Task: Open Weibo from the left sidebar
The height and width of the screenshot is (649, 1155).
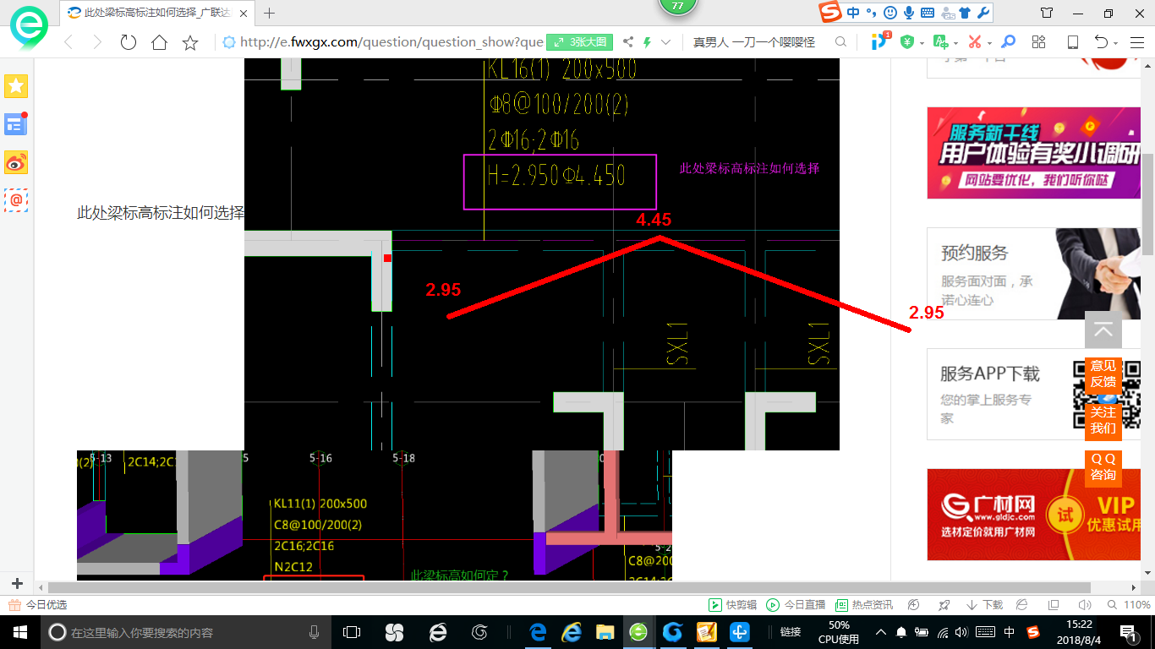Action: tap(16, 162)
